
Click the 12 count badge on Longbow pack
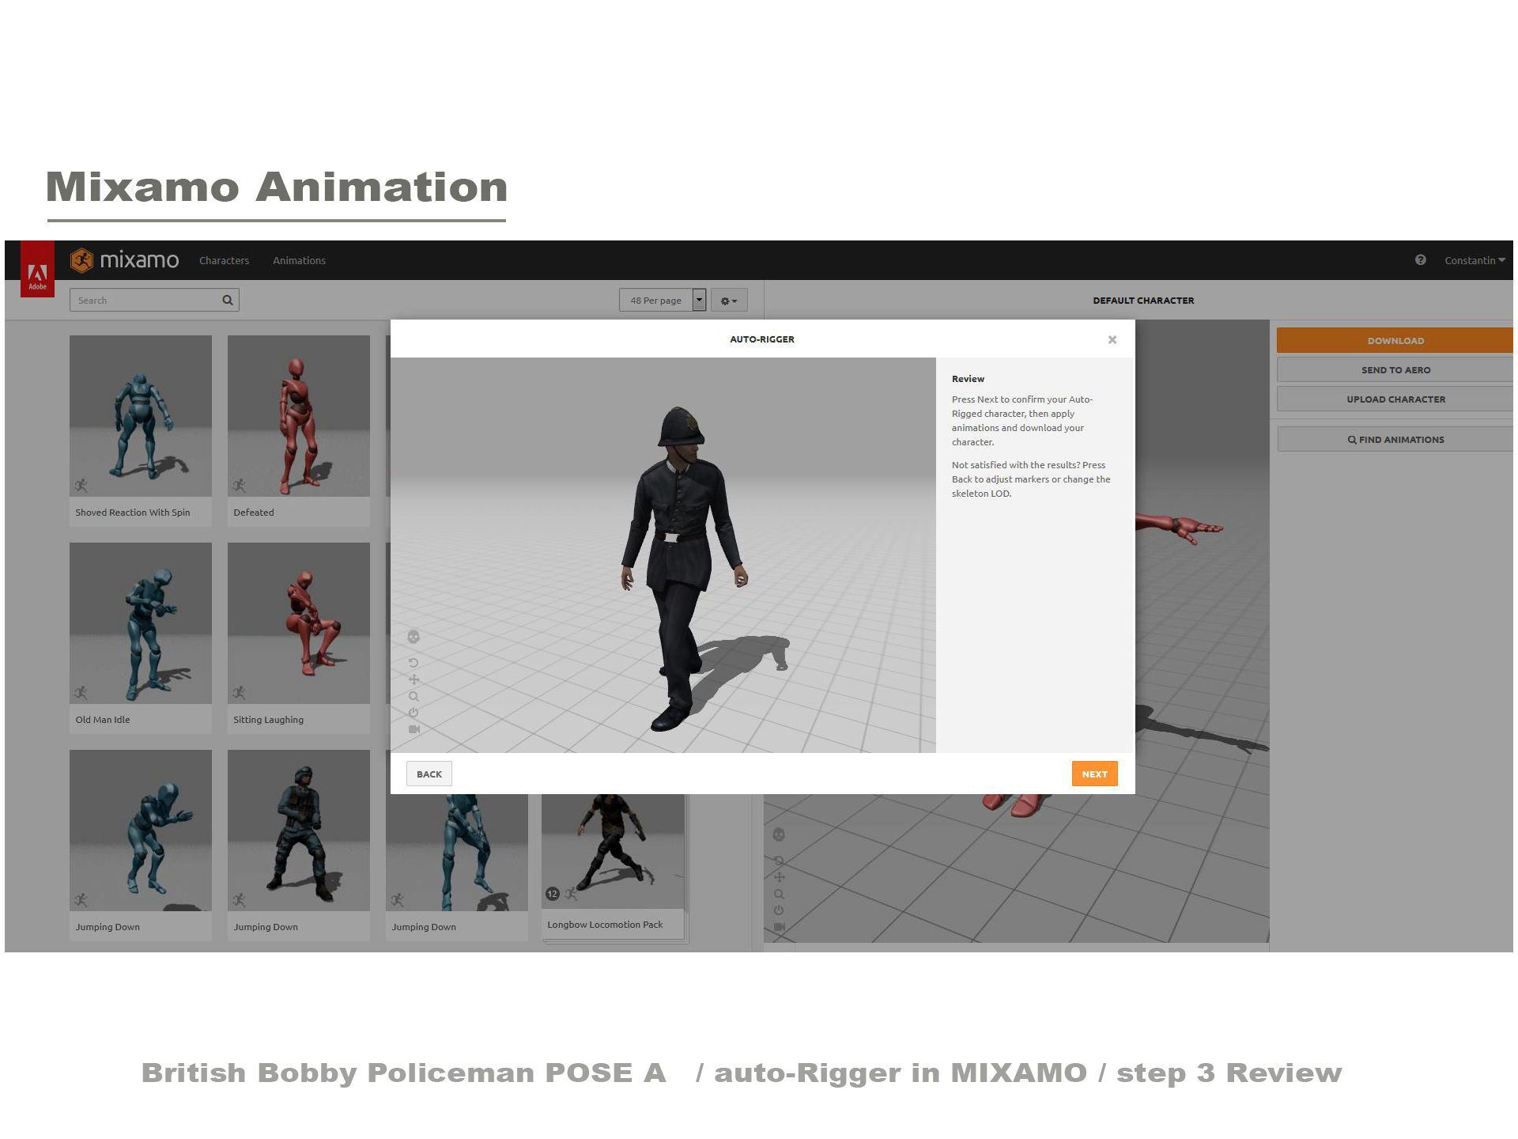[553, 894]
